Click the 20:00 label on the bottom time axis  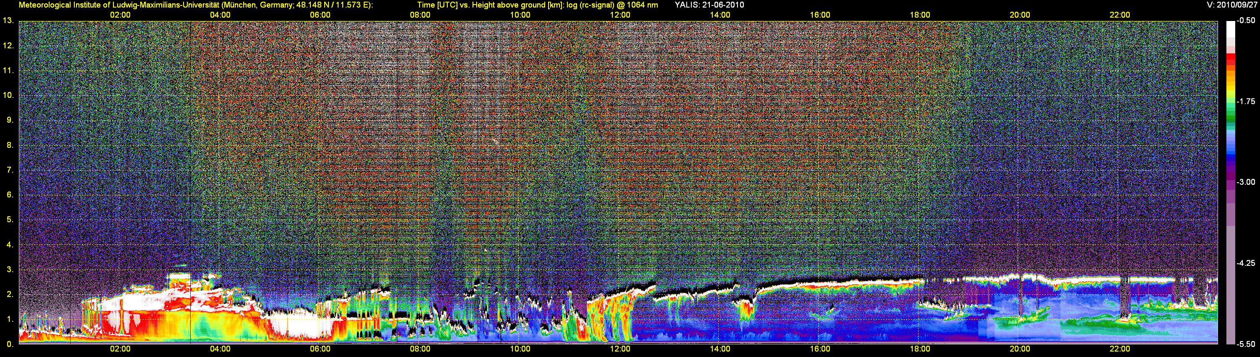pos(1020,349)
